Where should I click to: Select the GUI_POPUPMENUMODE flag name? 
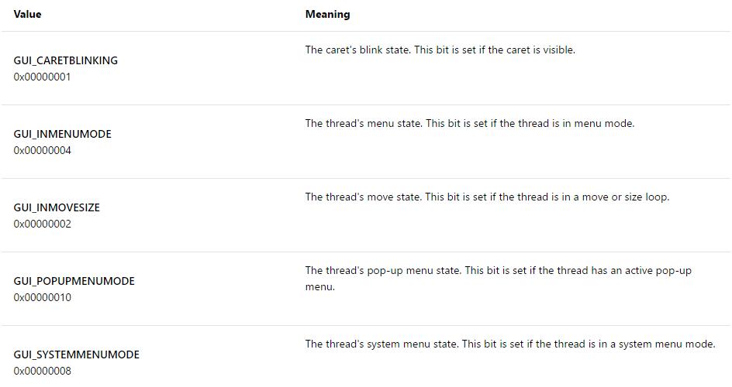pyautogui.click(x=74, y=281)
